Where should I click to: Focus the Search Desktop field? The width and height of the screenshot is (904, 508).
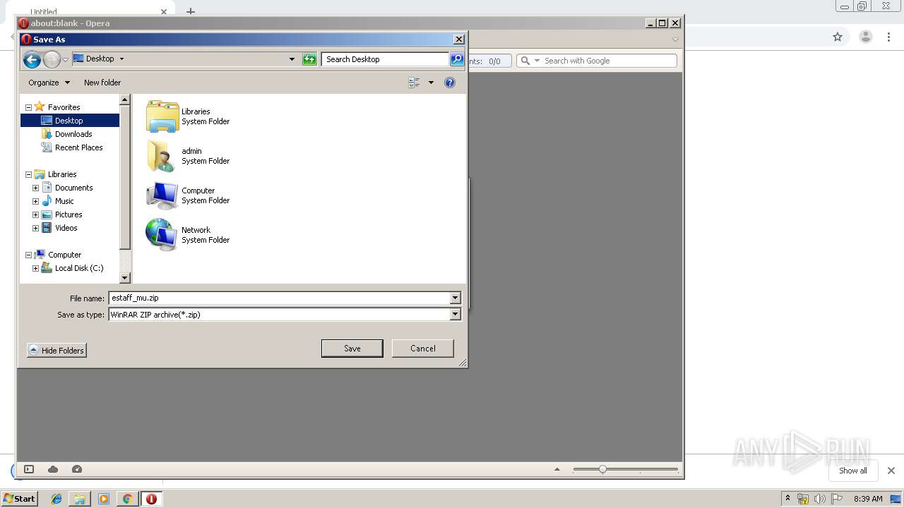tap(385, 59)
